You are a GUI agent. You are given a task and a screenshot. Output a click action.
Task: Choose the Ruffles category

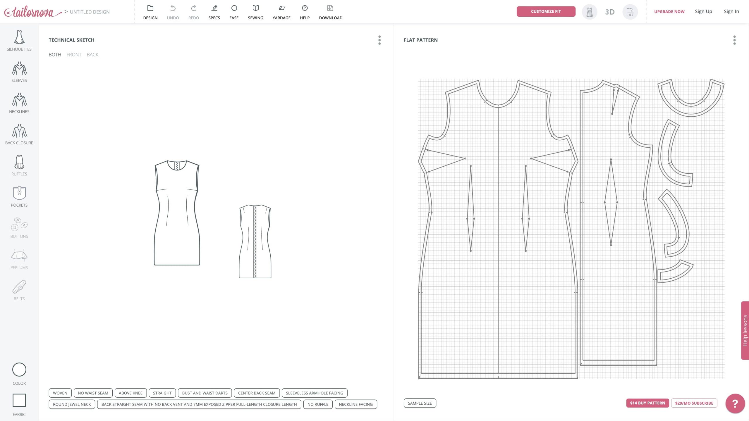click(19, 165)
